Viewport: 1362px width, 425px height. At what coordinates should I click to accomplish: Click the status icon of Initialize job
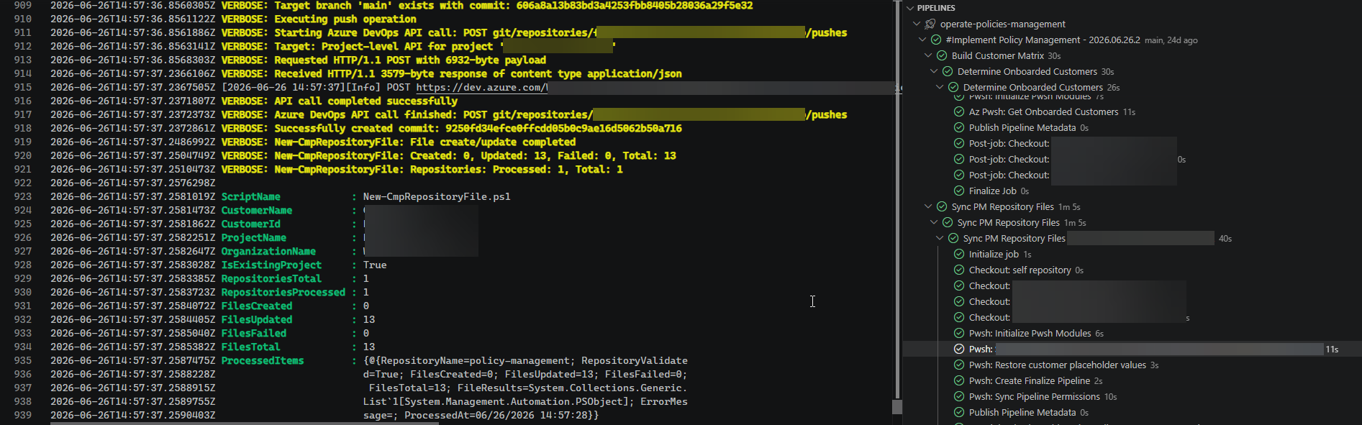pyautogui.click(x=959, y=254)
